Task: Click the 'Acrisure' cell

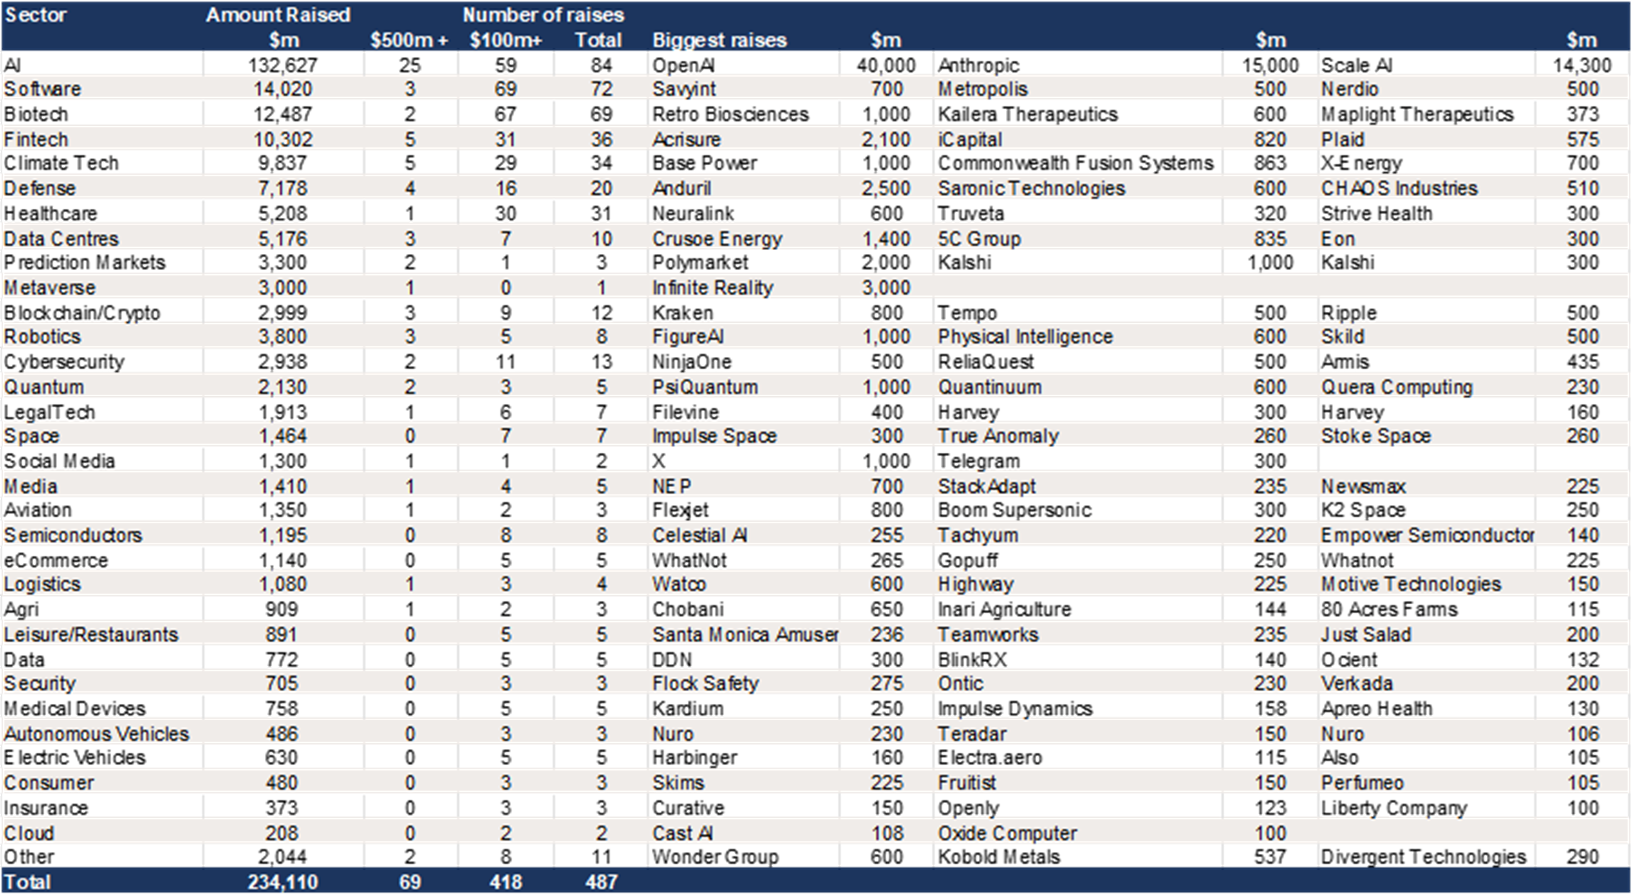Action: point(687,139)
